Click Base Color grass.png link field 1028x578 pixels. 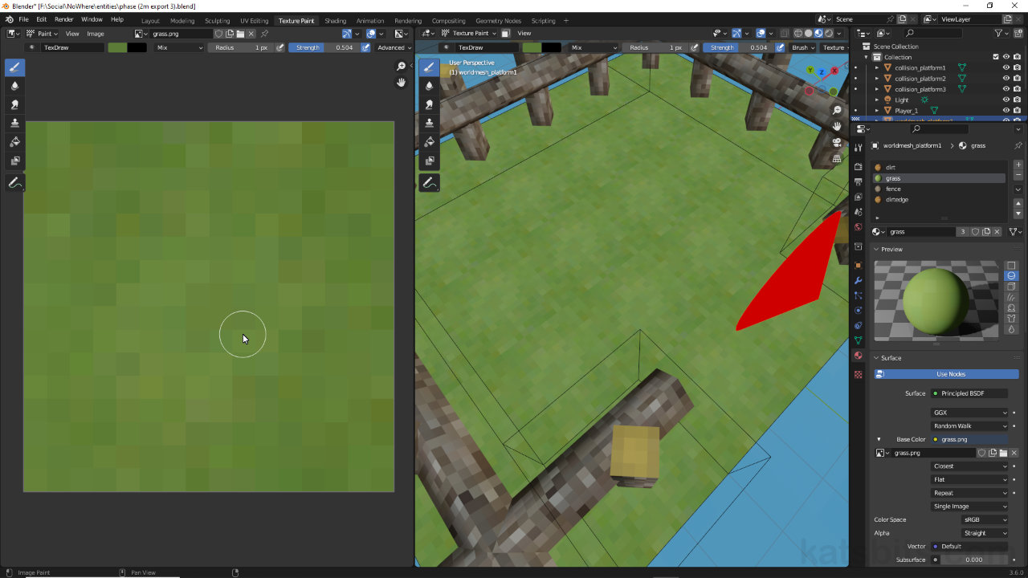click(969, 440)
